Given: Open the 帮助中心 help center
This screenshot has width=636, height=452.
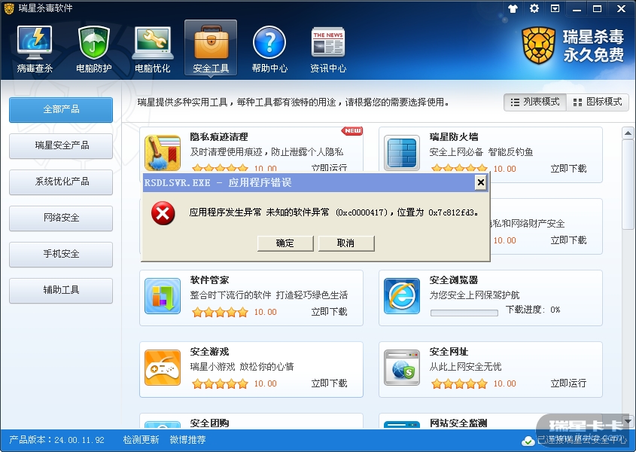Looking at the screenshot, I should click(x=269, y=49).
